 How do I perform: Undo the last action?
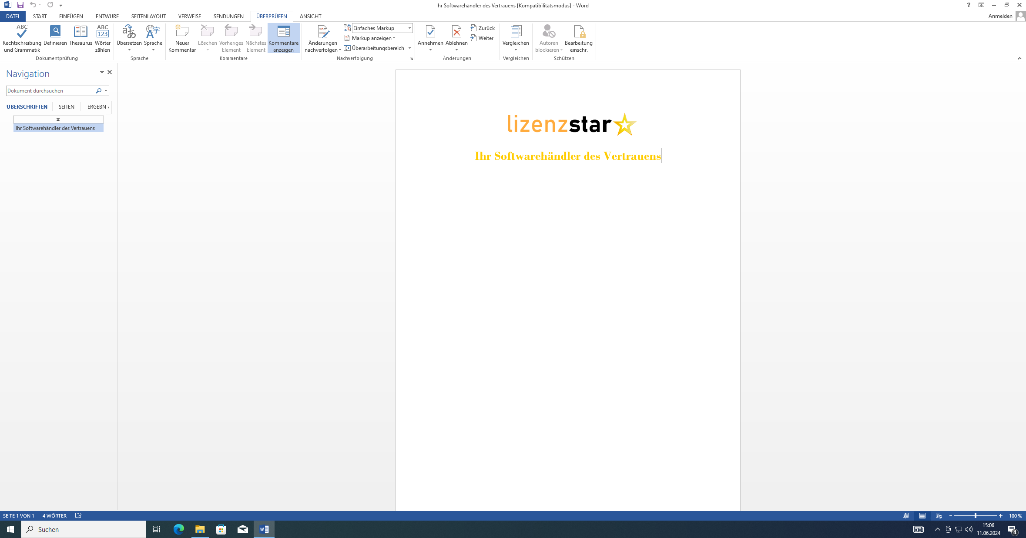[33, 5]
